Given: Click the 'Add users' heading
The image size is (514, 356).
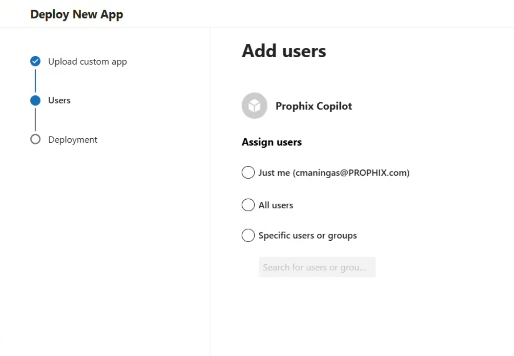Looking at the screenshot, I should point(284,51).
